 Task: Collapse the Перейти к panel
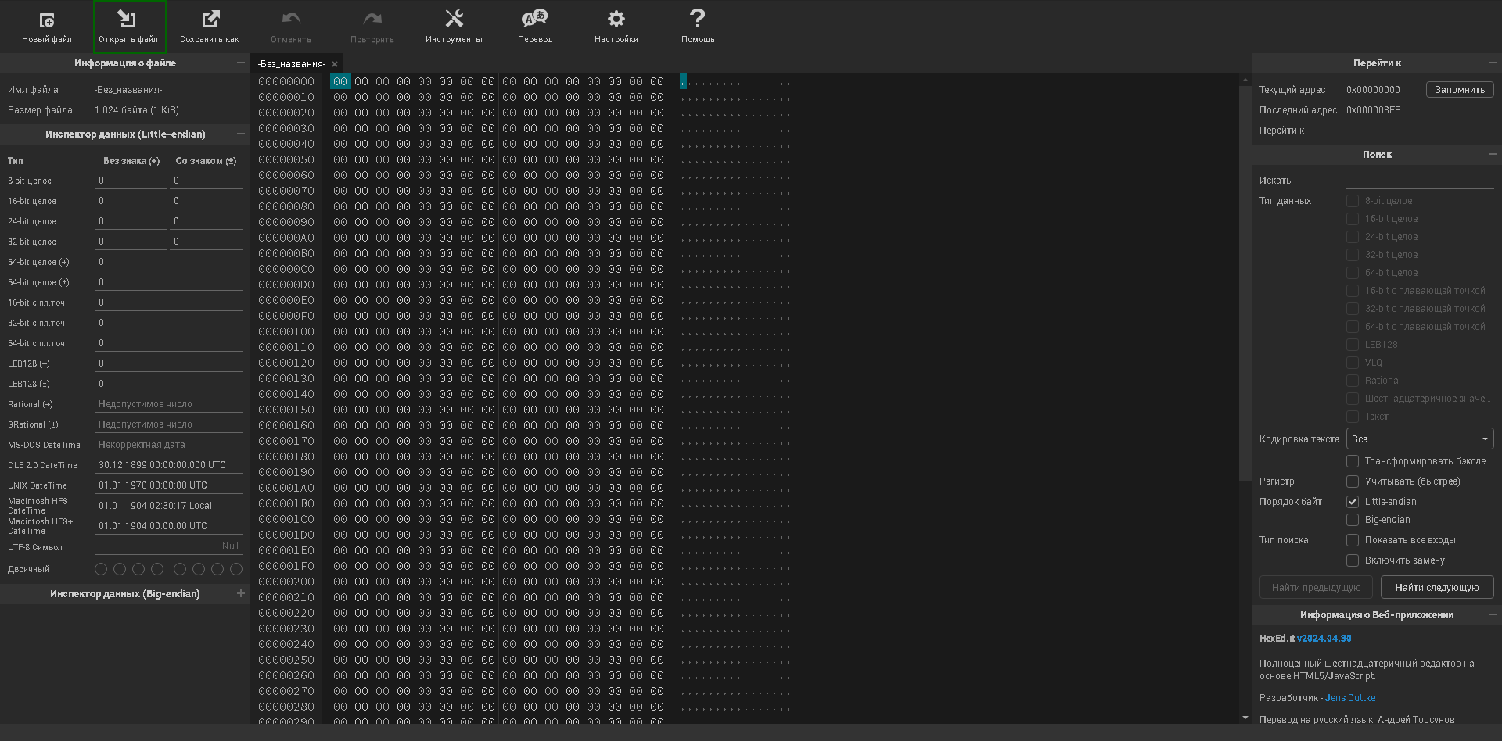(x=1493, y=63)
